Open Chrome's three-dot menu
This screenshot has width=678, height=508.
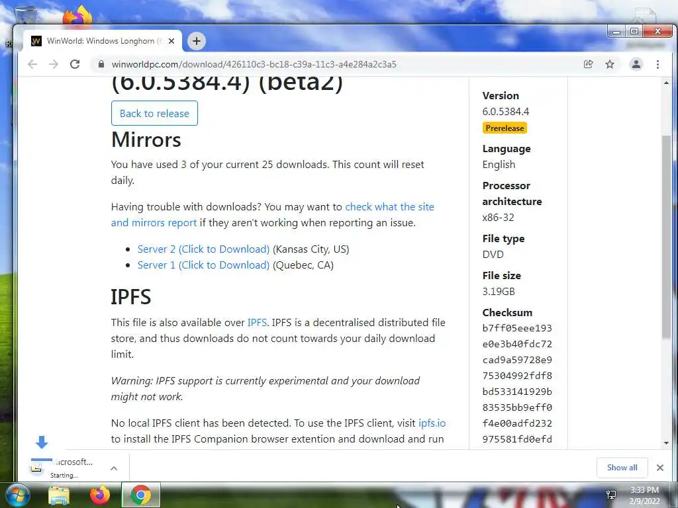tap(657, 64)
